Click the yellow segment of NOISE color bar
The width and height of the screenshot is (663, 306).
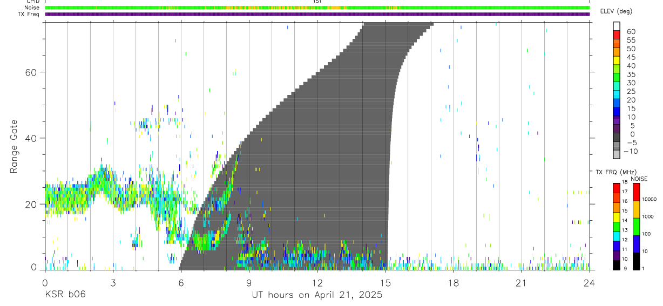(x=637, y=209)
